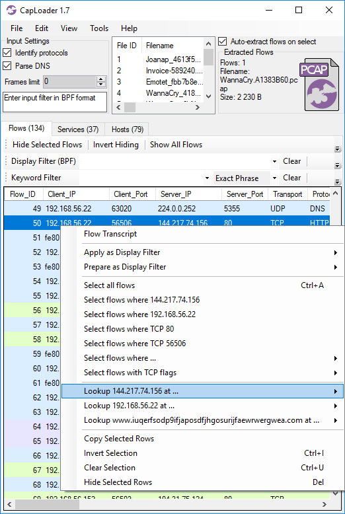Clear the Display Filter (BPF)
Image resolution: width=345 pixels, height=514 pixels.
coord(292,161)
